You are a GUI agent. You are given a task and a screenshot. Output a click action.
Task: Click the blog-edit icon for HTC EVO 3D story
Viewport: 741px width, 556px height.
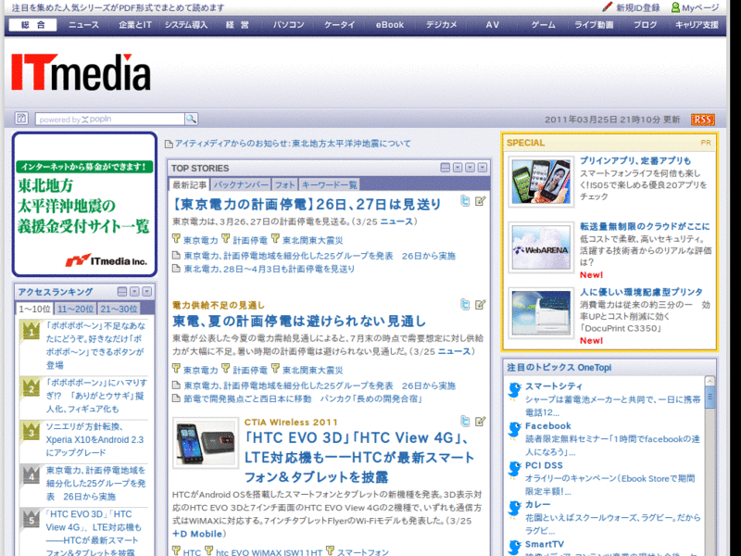[480, 422]
